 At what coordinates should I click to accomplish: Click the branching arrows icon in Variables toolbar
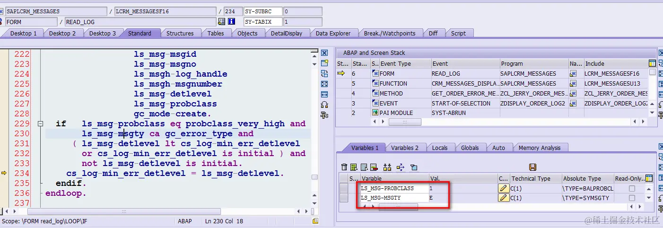click(401, 167)
